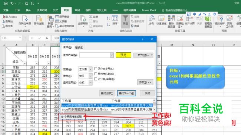Open the filter arrow in the 5月1日 column
The height and width of the screenshot is (135, 241).
click(x=37, y=63)
